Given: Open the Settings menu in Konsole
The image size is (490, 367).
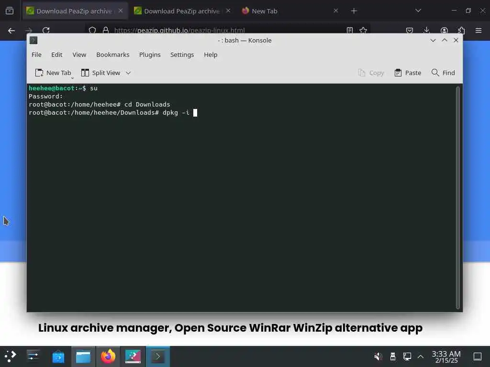Looking at the screenshot, I should (182, 54).
